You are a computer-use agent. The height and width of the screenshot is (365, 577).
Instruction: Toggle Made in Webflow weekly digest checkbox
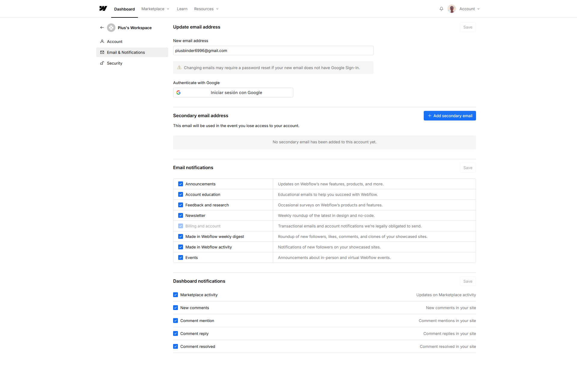coord(181,236)
